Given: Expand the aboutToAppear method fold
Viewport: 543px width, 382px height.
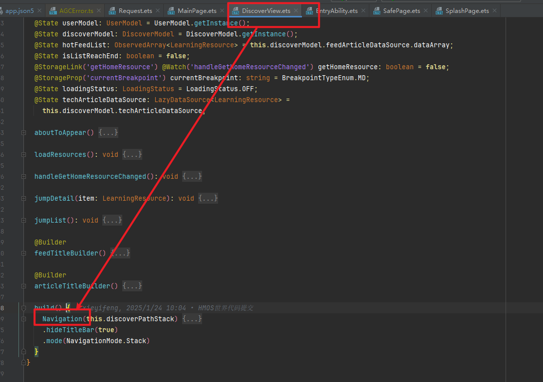Looking at the screenshot, I should click(x=23, y=133).
